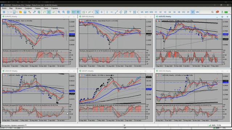232x130 pixels.
Task: Click the blue window icon right of the folder
Action: (x=25, y=12)
